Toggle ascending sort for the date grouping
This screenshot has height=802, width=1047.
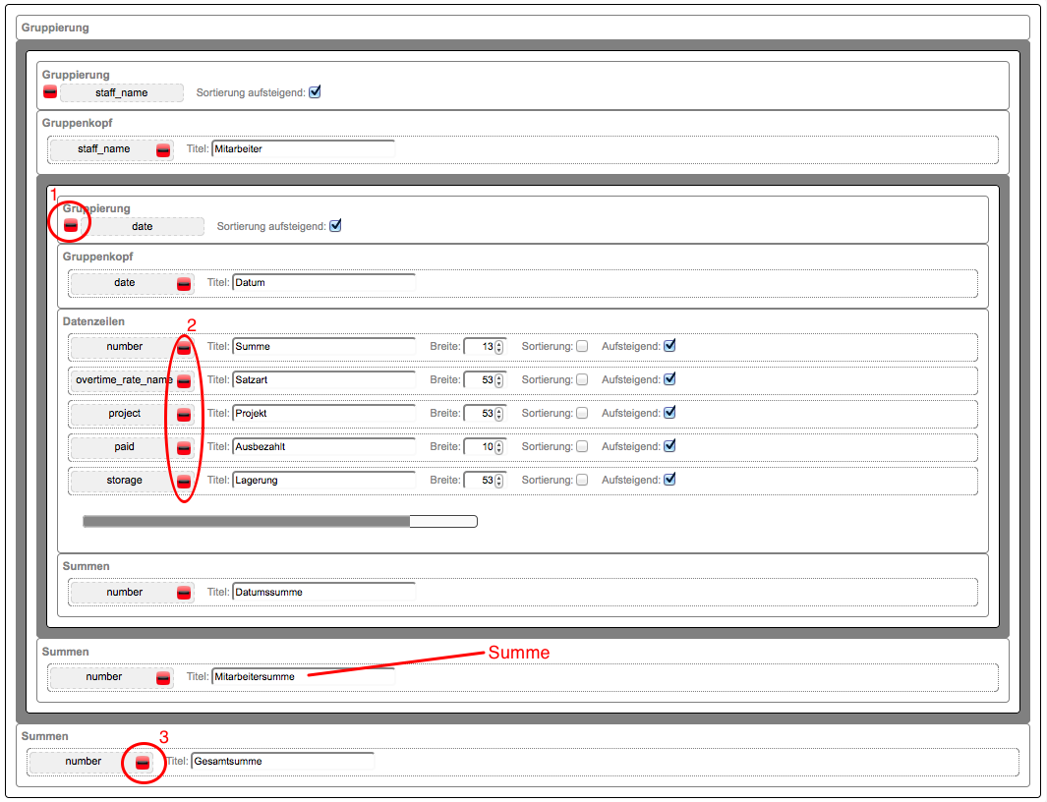coord(335,226)
